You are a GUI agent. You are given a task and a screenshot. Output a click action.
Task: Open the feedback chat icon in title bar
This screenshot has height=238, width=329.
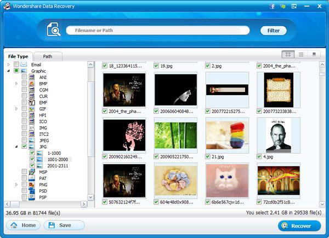tap(283, 6)
